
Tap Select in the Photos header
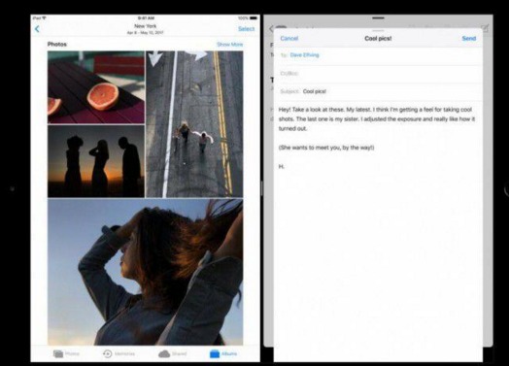247,29
